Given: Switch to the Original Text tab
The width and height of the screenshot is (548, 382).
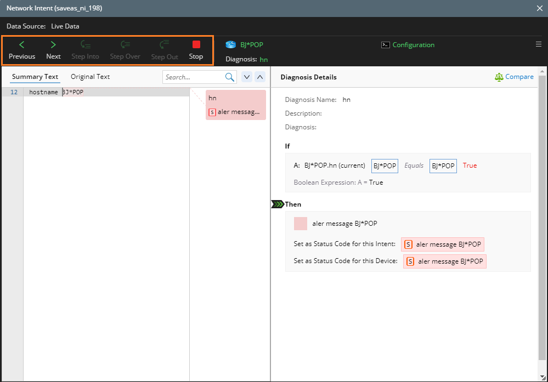Looking at the screenshot, I should [x=89, y=76].
